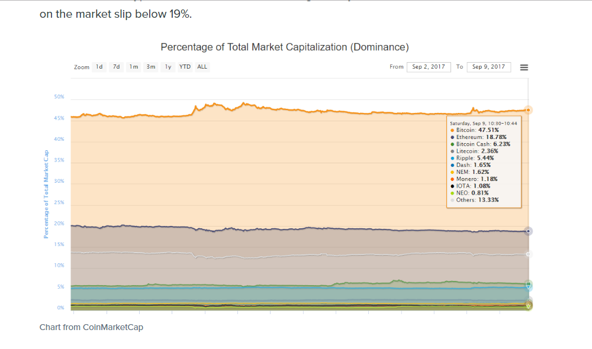Set zoom range to 7d
This screenshot has width=592, height=349.
point(117,67)
